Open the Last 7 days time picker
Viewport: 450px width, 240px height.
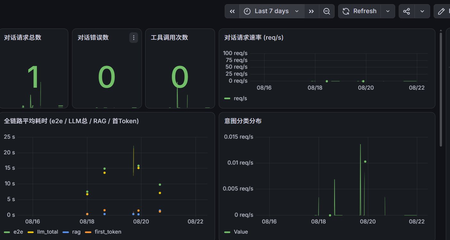[272, 11]
